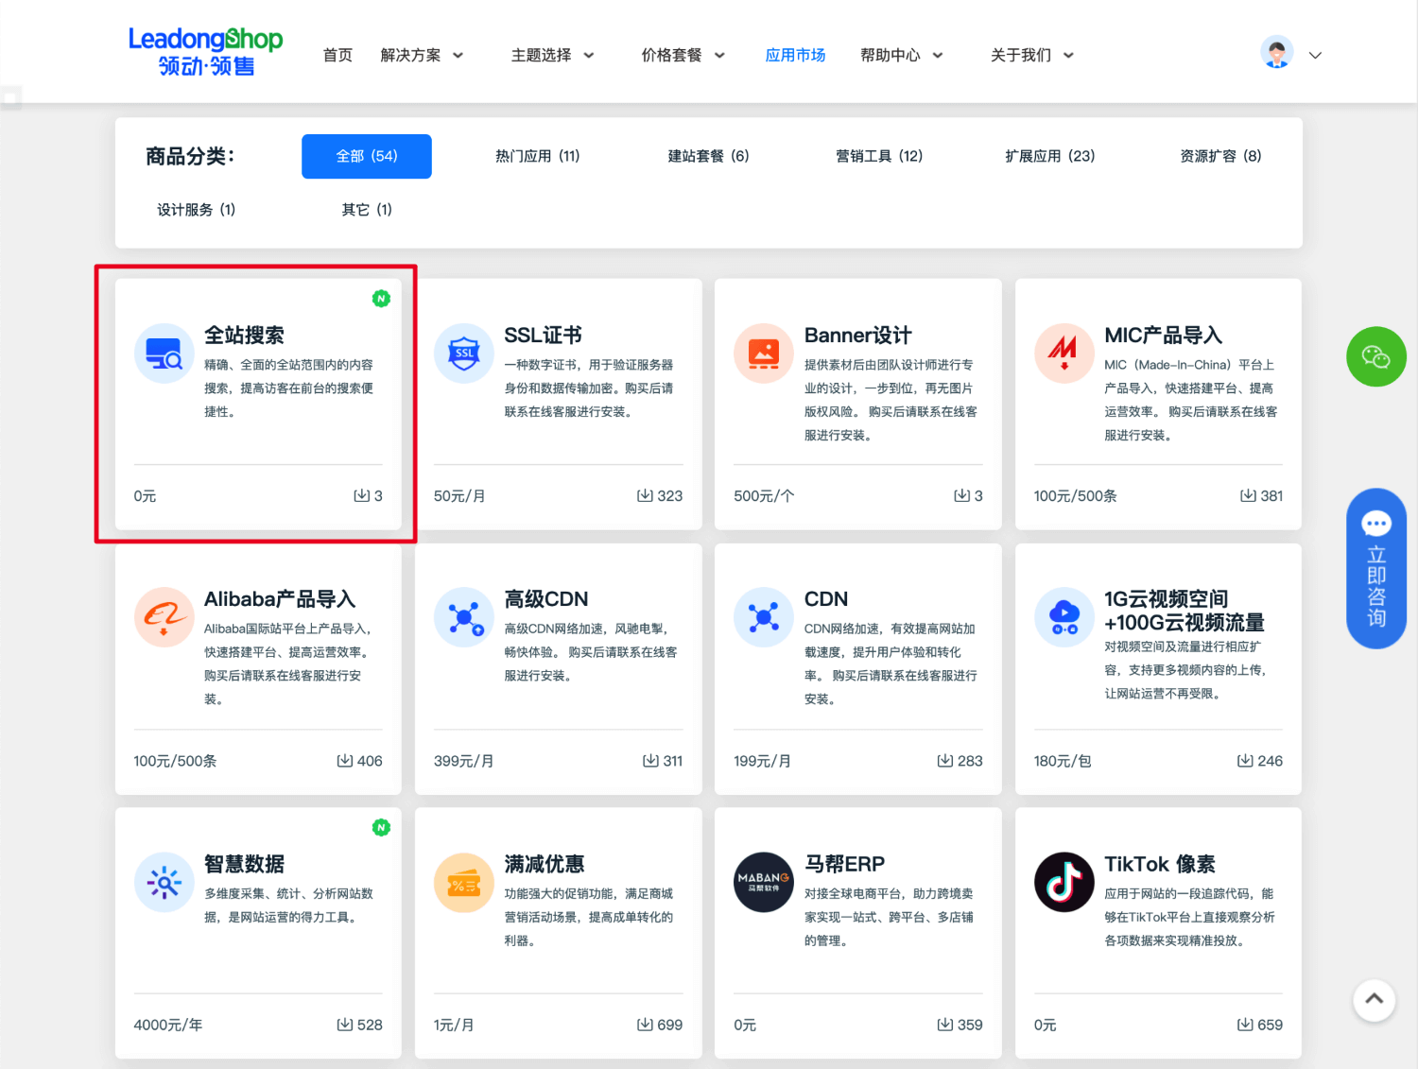Click the 满减优惠 coupon icon
The height and width of the screenshot is (1069, 1418).
pyautogui.click(x=464, y=882)
